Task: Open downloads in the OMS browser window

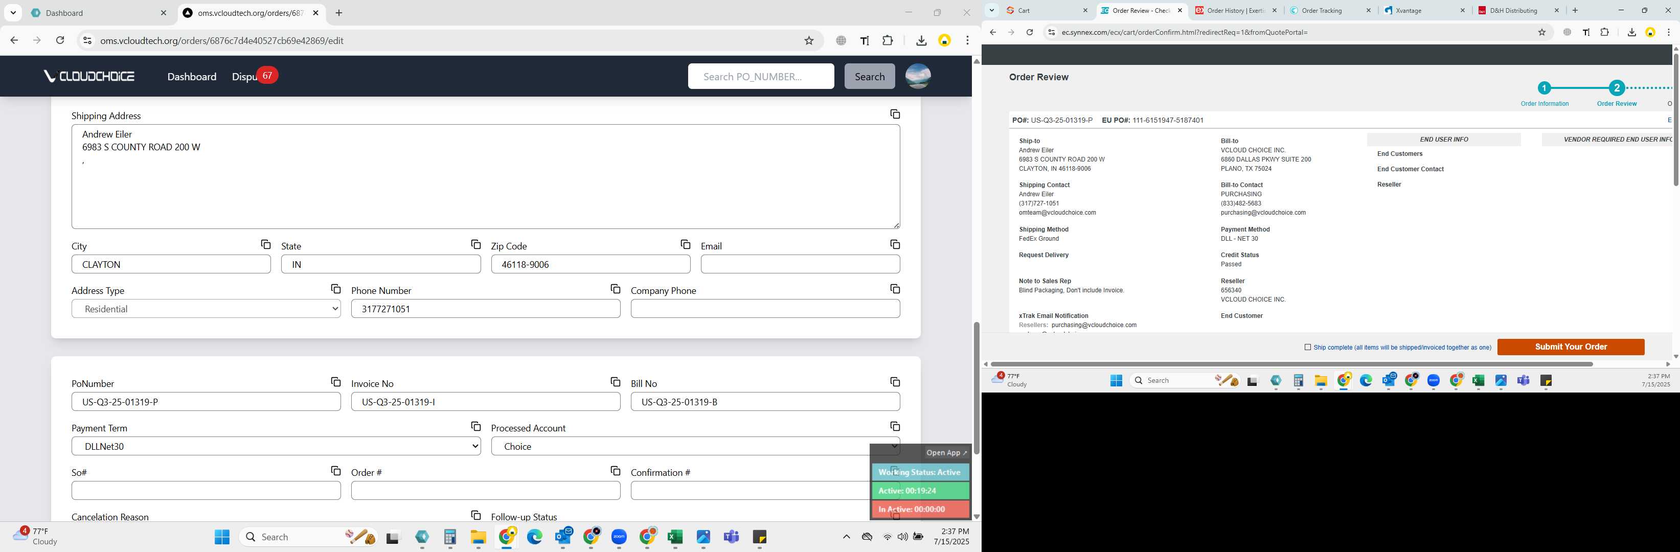Action: point(921,40)
